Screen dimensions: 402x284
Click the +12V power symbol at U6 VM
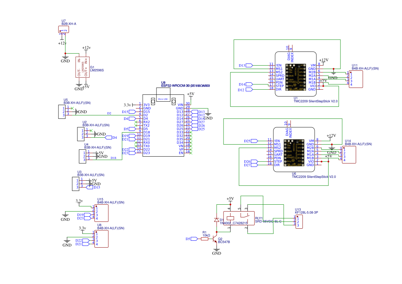coord(331,137)
